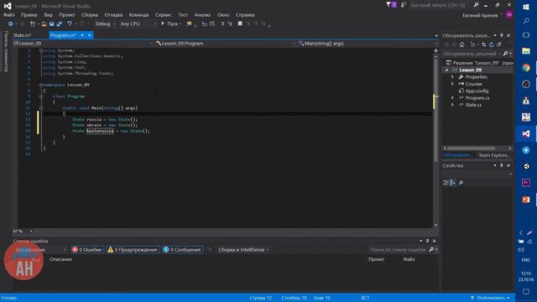Toggle the 0 Сообщения messages filter
537x302 pixels.
click(183, 250)
